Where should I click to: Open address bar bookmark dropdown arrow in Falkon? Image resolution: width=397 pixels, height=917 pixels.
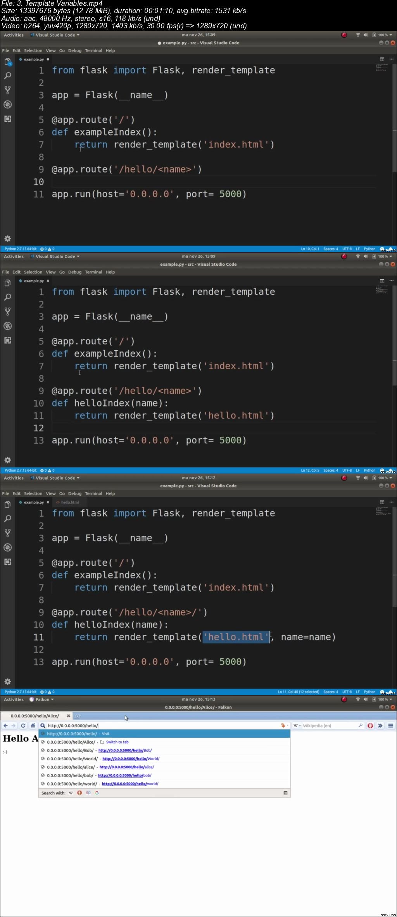(287, 725)
